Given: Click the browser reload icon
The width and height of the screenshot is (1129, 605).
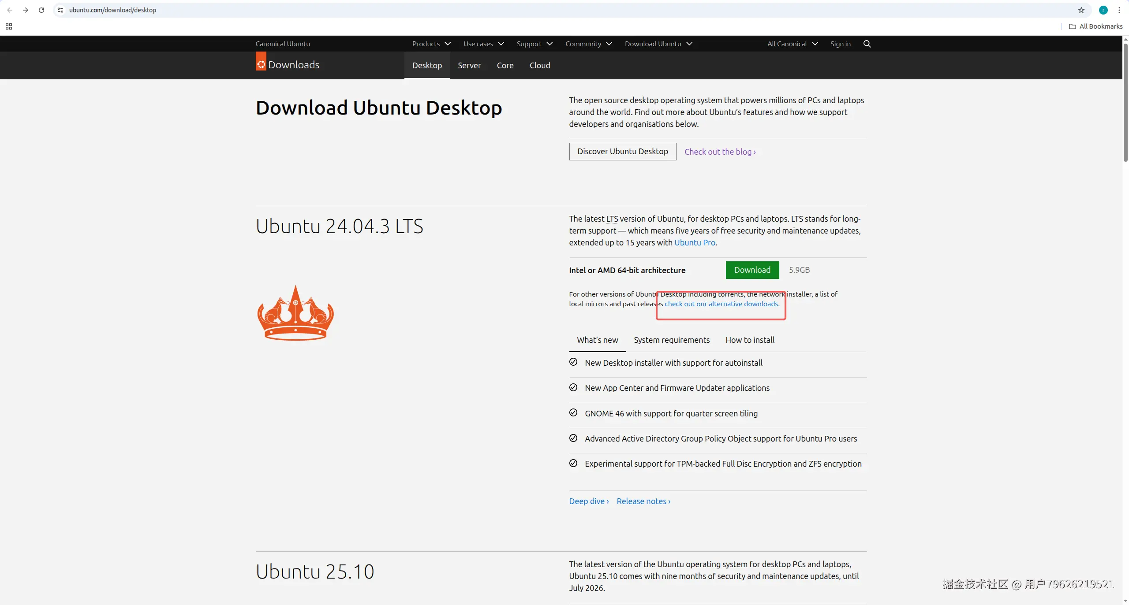Looking at the screenshot, I should [41, 10].
